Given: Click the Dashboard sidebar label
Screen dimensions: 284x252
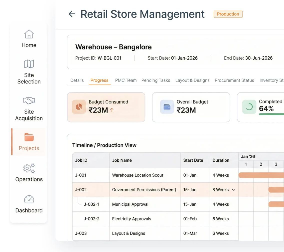Looking at the screenshot, I should (29, 210).
